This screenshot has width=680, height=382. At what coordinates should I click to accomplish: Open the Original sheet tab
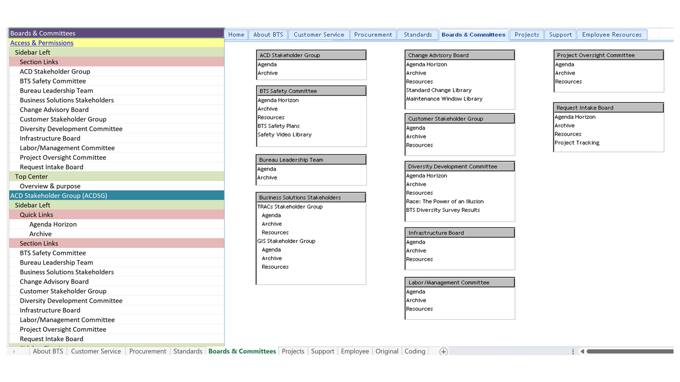point(387,351)
